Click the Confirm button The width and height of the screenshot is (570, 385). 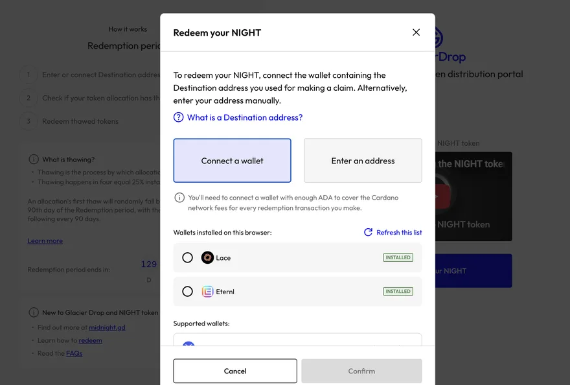click(361, 371)
